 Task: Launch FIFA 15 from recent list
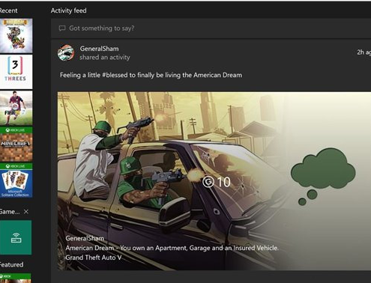16,108
